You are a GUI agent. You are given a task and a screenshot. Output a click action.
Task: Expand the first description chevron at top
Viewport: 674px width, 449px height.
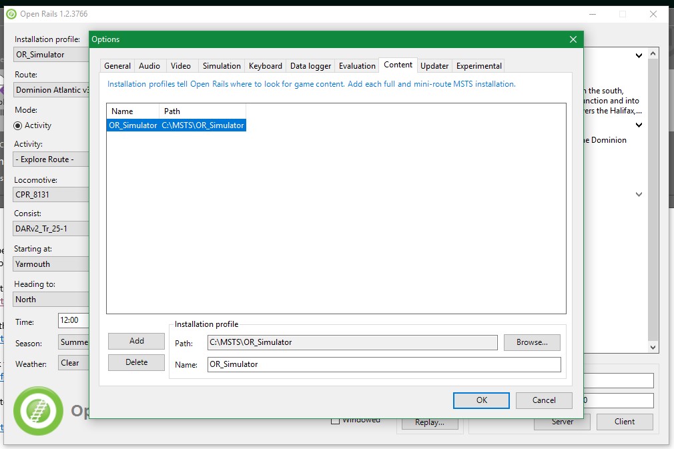tap(639, 56)
